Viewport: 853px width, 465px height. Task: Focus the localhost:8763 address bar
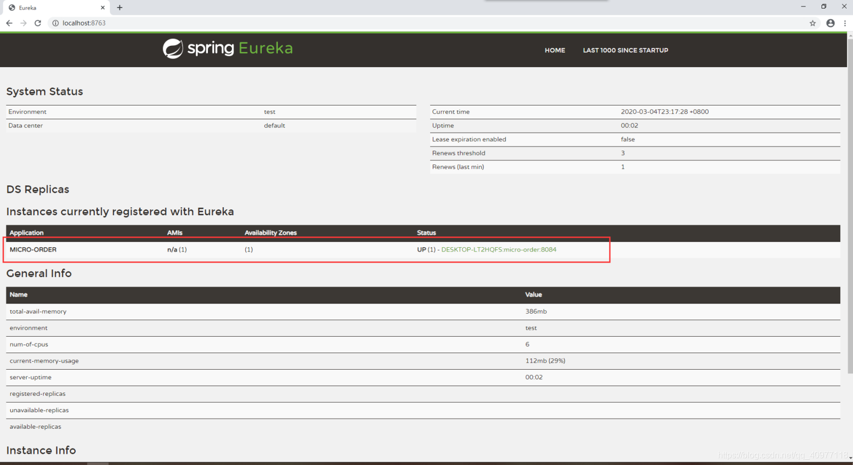426,23
